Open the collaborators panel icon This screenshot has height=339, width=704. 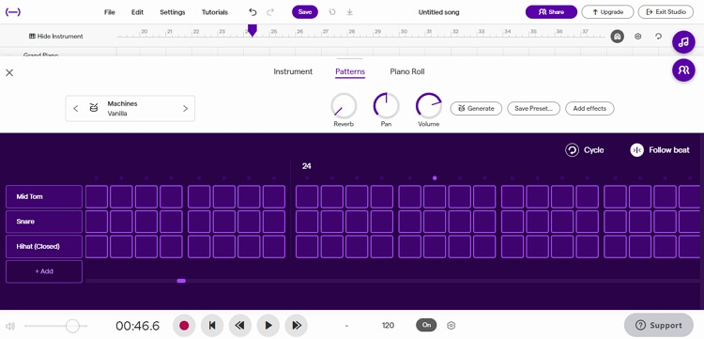point(683,70)
